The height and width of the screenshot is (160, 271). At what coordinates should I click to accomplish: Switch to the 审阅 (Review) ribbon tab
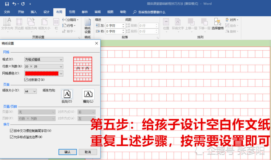coord(98,12)
